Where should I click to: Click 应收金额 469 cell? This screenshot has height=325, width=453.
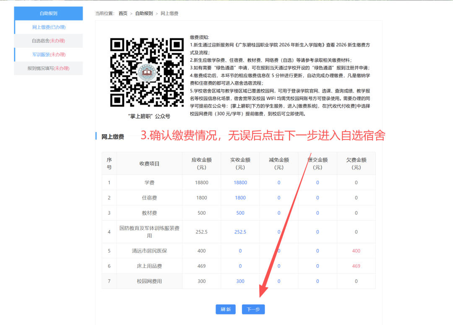point(202,266)
